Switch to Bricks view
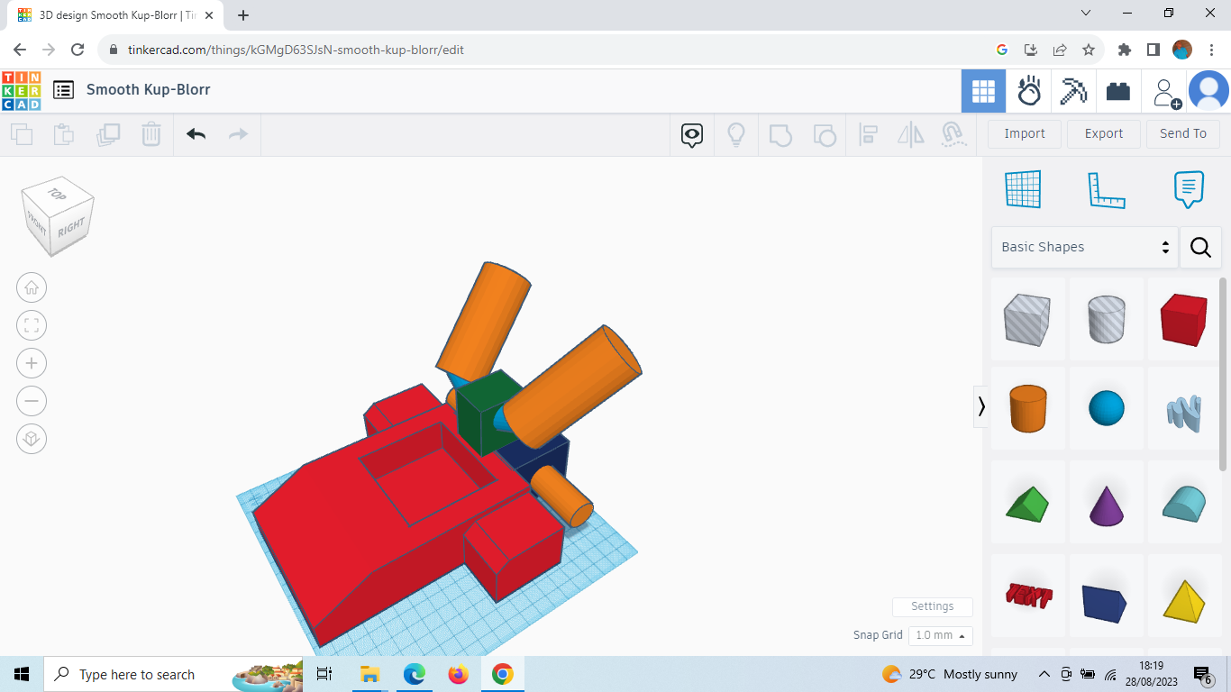Viewport: 1231px width, 692px height. coord(1118,91)
